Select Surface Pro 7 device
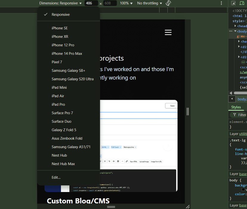The image size is (247, 209). coord(69,113)
